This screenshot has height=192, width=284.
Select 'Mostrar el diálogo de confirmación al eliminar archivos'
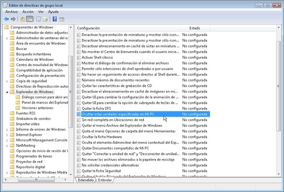point(125,63)
